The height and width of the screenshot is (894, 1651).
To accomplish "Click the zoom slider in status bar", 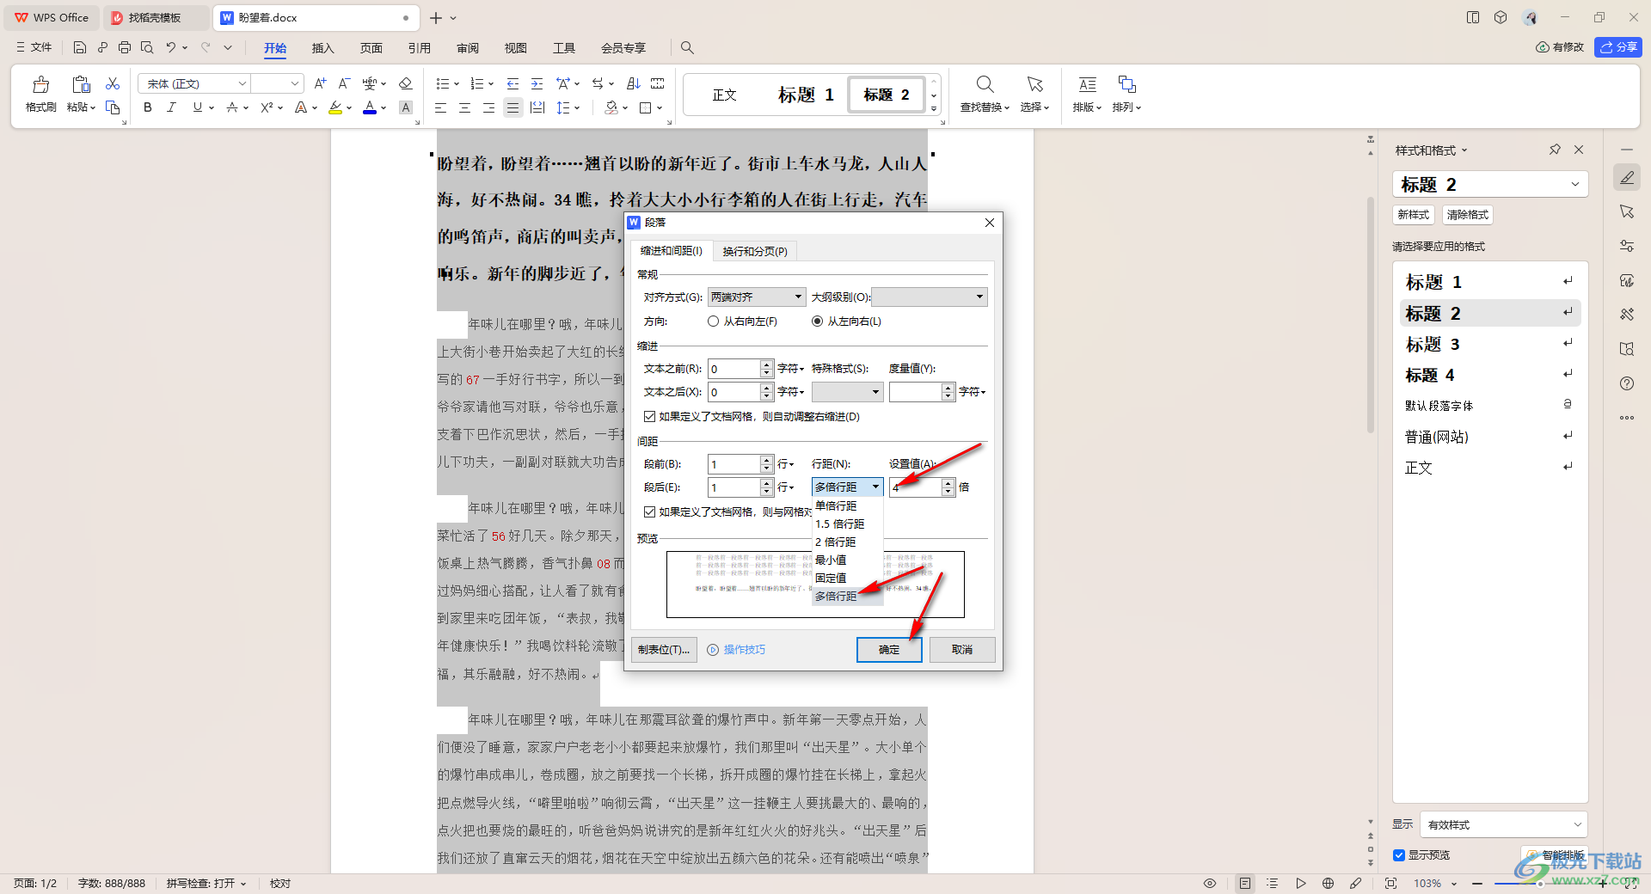I will coord(1539,883).
